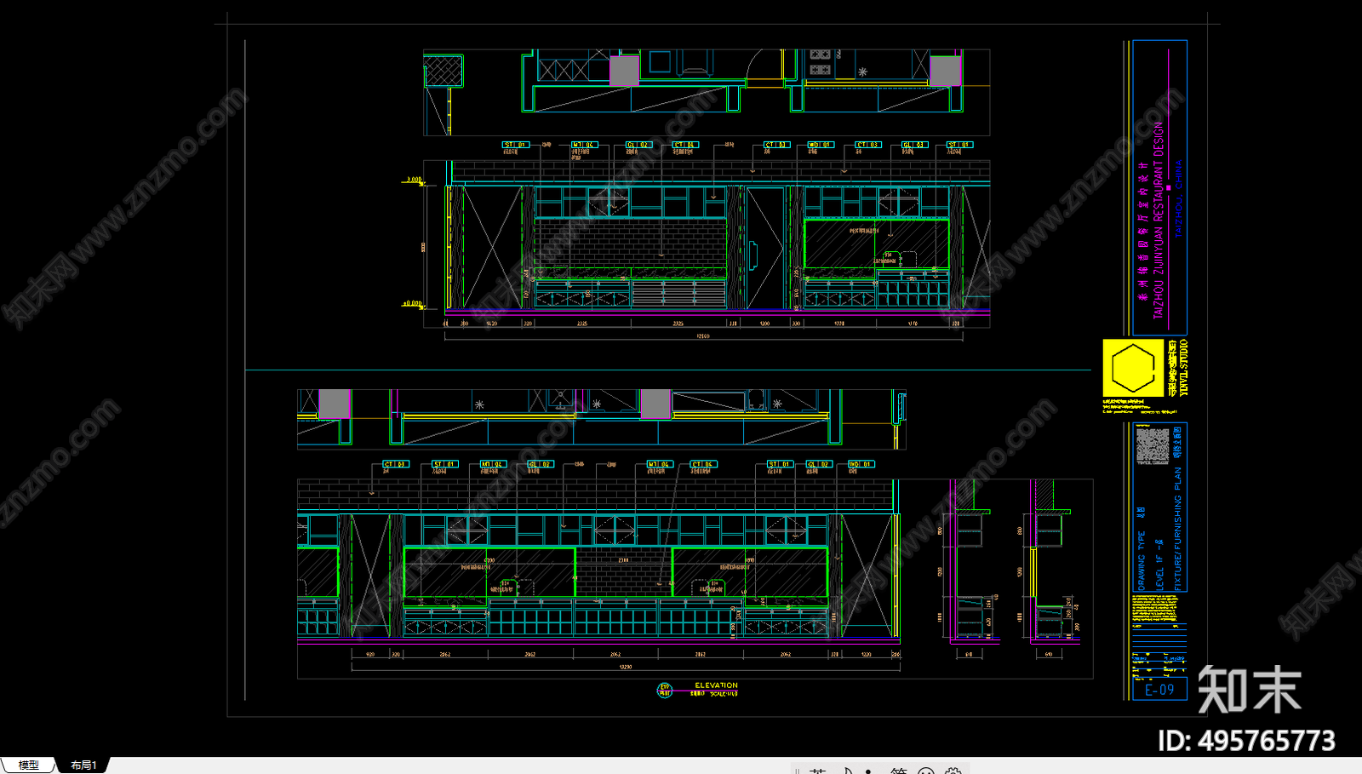Click the yellow hexagon studio logo
1362x774 pixels.
pos(1133,368)
